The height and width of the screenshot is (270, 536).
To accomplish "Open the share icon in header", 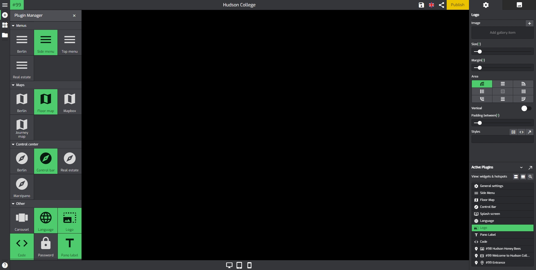I will pos(441,5).
